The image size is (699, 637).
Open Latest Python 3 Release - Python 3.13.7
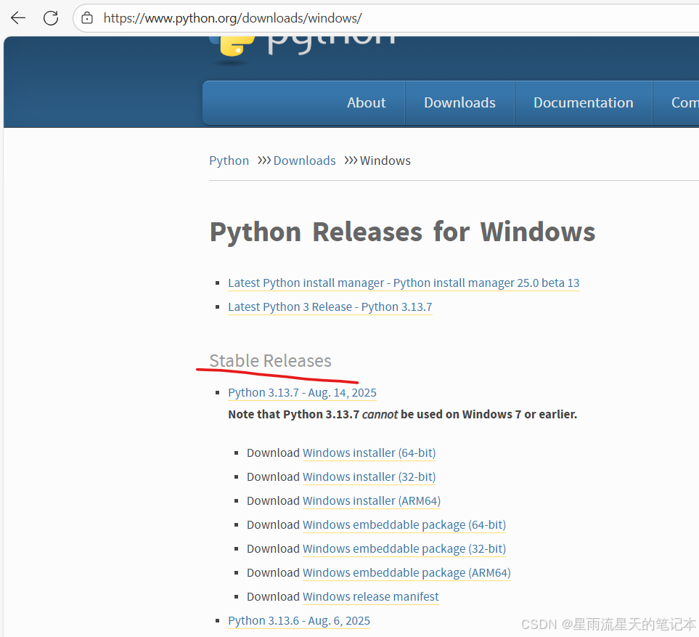coord(330,307)
